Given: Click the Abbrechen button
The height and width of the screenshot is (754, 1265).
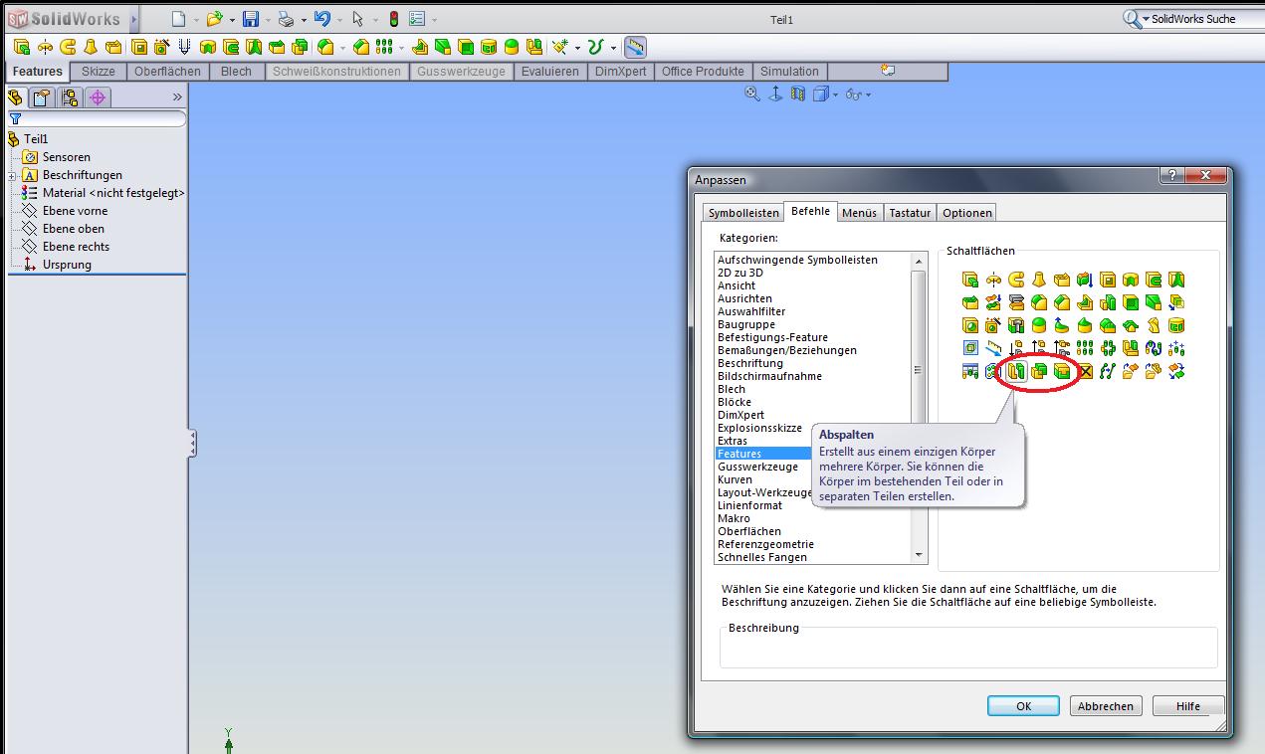Looking at the screenshot, I should click(1106, 706).
